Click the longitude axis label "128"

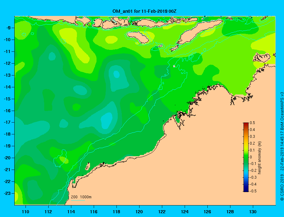coord(230,212)
